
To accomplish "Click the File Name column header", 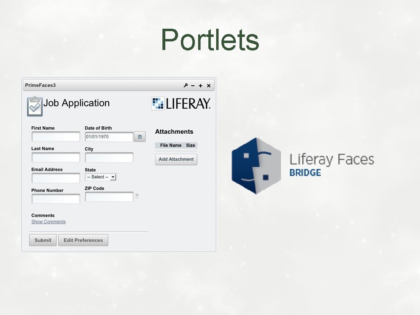I will click(x=171, y=145).
